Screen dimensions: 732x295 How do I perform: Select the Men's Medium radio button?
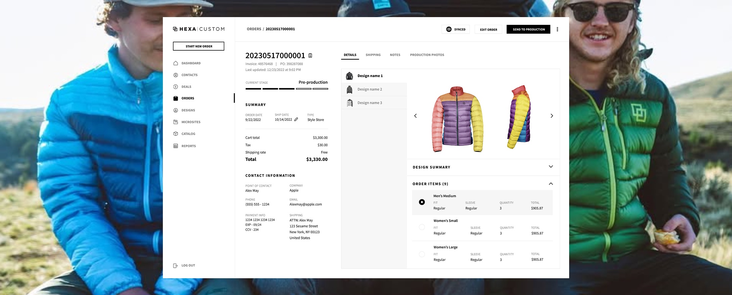pyautogui.click(x=422, y=202)
